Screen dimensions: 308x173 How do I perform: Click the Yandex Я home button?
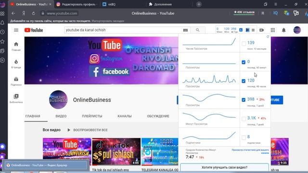[24, 13]
